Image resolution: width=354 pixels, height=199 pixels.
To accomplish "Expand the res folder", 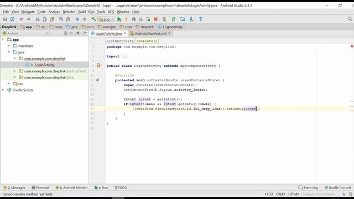I will 9,83.
